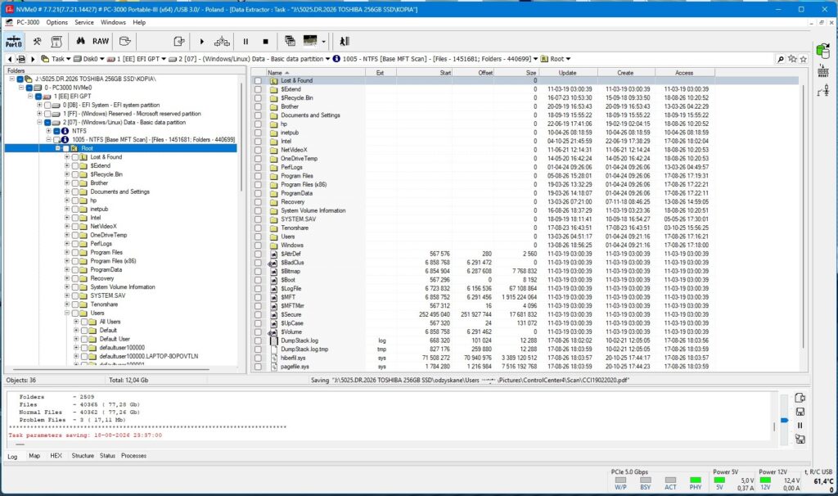The width and height of the screenshot is (838, 496).
Task: Click the RESET icon on right sidebar
Action: [x=823, y=71]
